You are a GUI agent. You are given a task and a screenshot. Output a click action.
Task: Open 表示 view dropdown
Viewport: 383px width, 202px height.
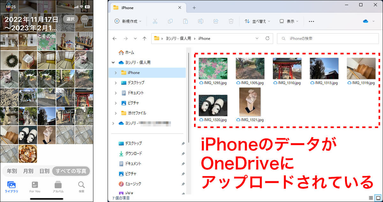point(289,21)
